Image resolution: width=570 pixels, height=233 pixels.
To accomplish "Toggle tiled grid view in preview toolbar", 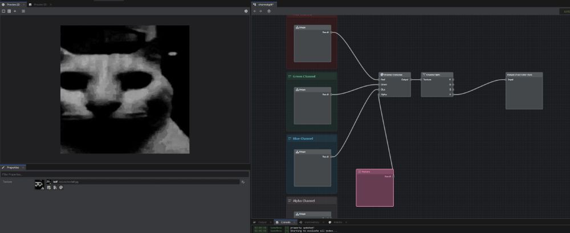I will point(9,11).
